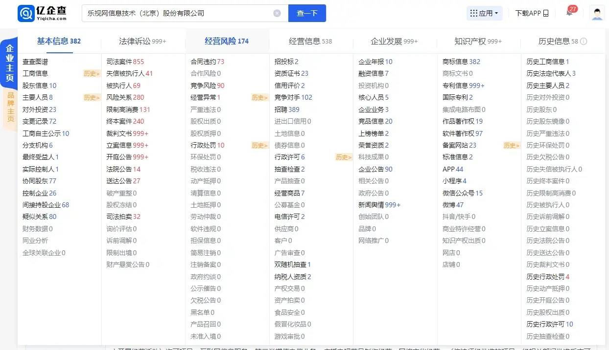Click the 历史> tag beside 经营异常
Screen dimensions: 609x350
260,98
